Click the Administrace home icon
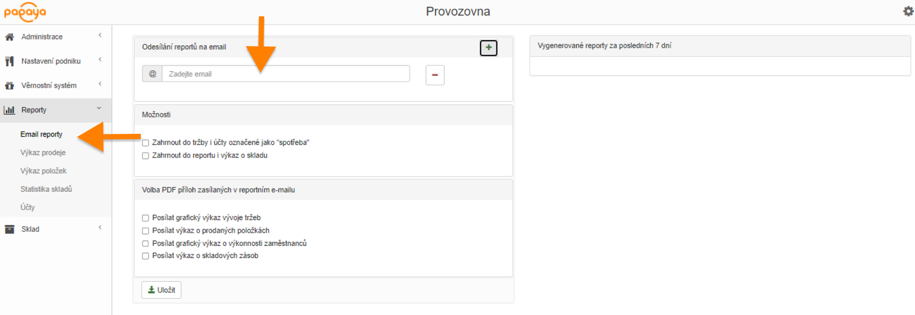Screen dimensions: 915x315 point(9,37)
